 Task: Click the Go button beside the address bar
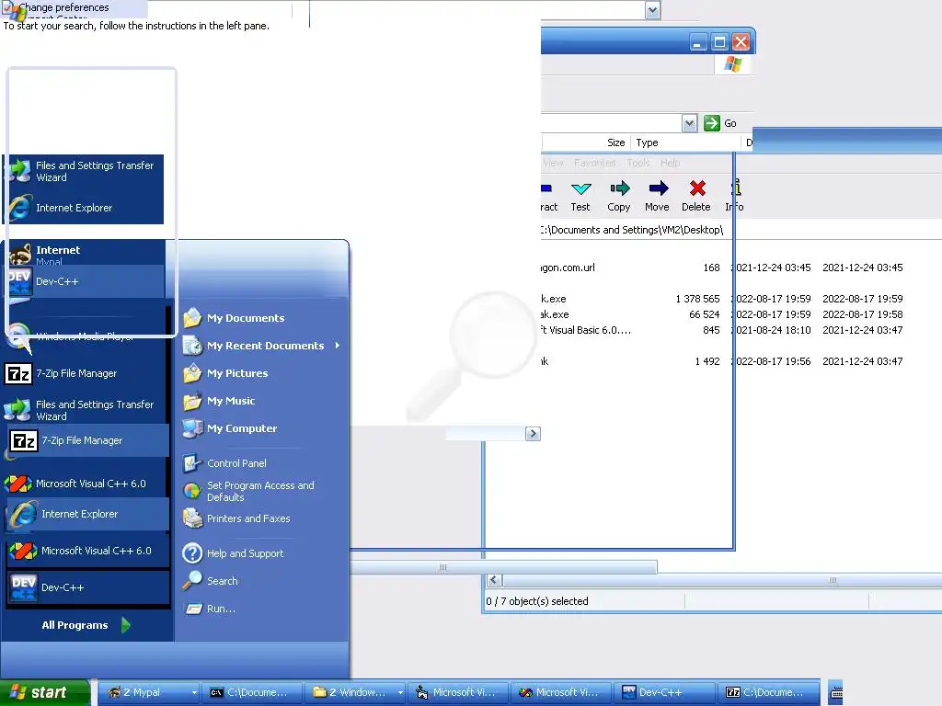720,123
